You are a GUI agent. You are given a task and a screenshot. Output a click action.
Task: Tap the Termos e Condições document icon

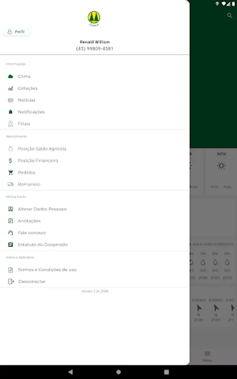pyautogui.click(x=11, y=270)
